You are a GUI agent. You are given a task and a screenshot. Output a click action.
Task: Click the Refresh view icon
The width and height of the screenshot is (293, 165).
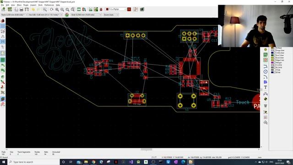point(52,9)
